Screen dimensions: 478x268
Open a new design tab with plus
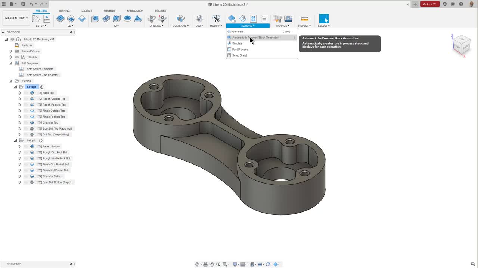415,4
